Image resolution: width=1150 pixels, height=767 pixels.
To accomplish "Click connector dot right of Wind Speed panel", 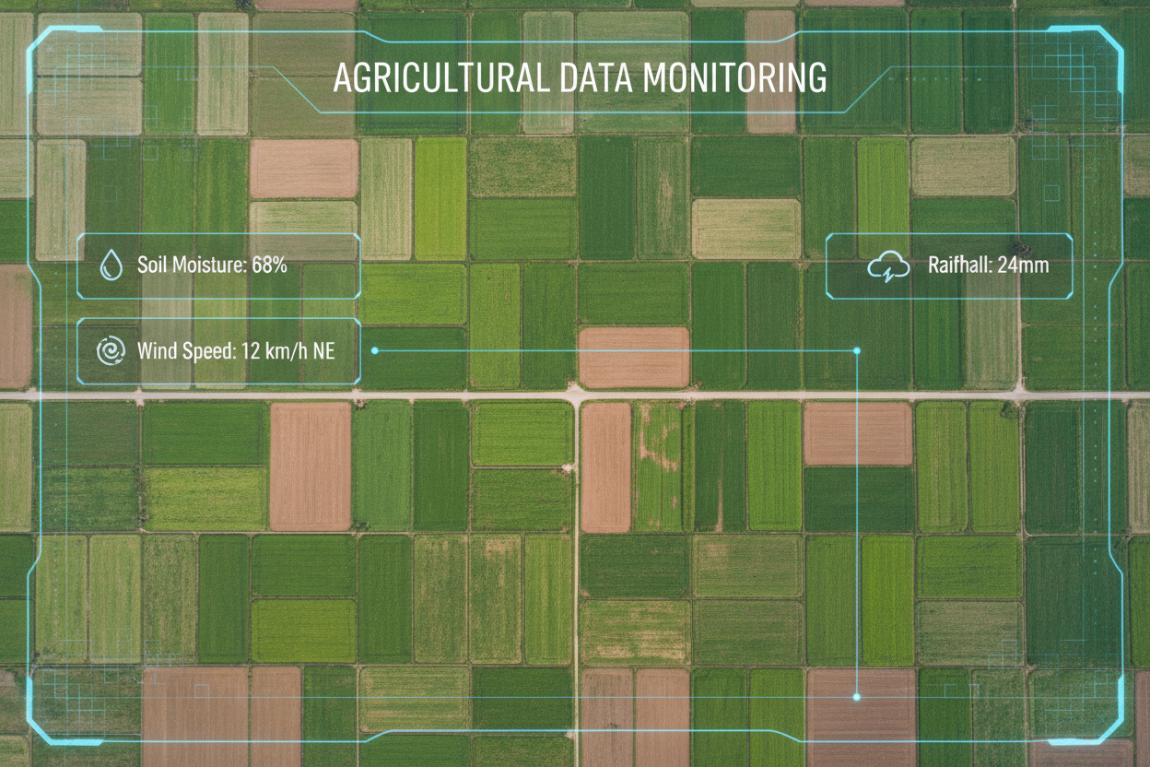I will point(375,350).
